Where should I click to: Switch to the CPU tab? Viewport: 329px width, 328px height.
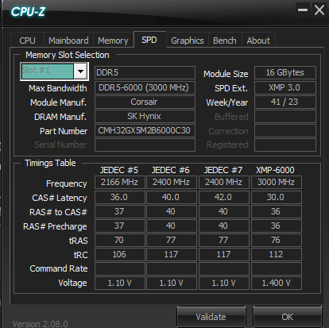pyautogui.click(x=27, y=41)
